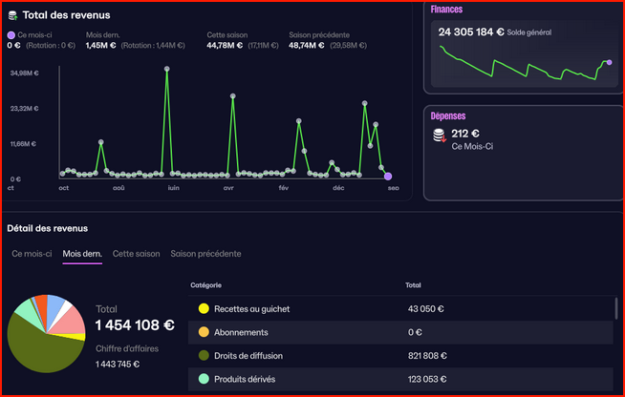The width and height of the screenshot is (625, 397).
Task: Click the dark green Droits de diffusion dot
Action: point(204,356)
